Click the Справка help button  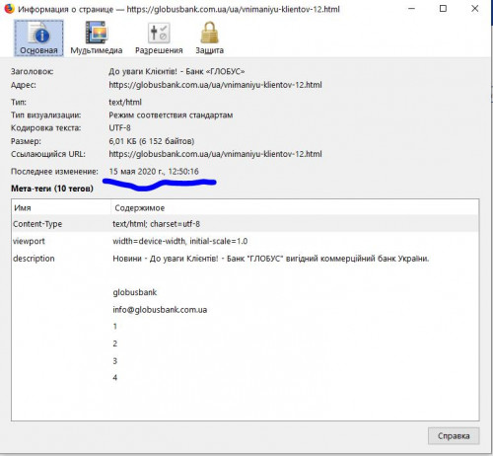454,436
